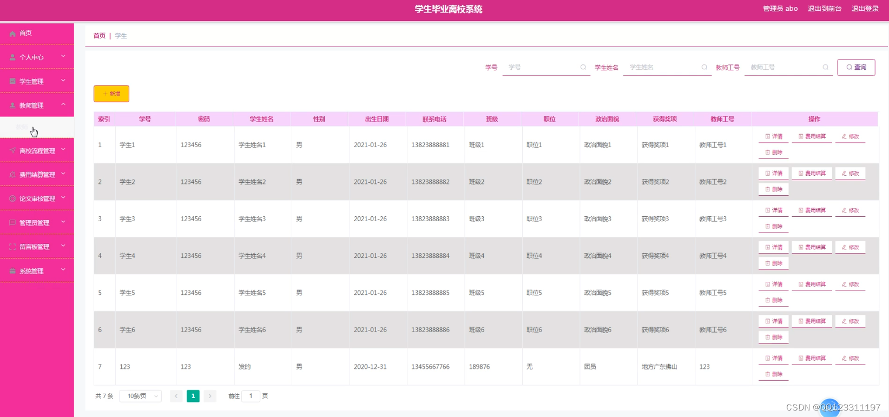This screenshot has height=417, width=889.
Task: Open 详情 for row 学生6
Action: [774, 321]
